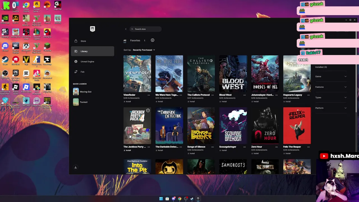This screenshot has width=359, height=202.
Task: Install Felix The Reaper
Action: click(287, 153)
